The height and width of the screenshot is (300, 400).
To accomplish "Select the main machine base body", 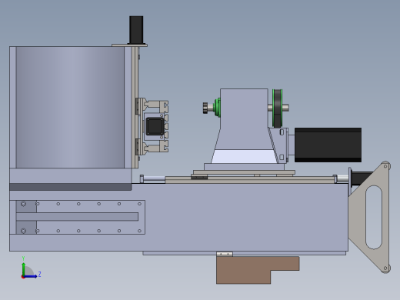I will tap(179, 218).
